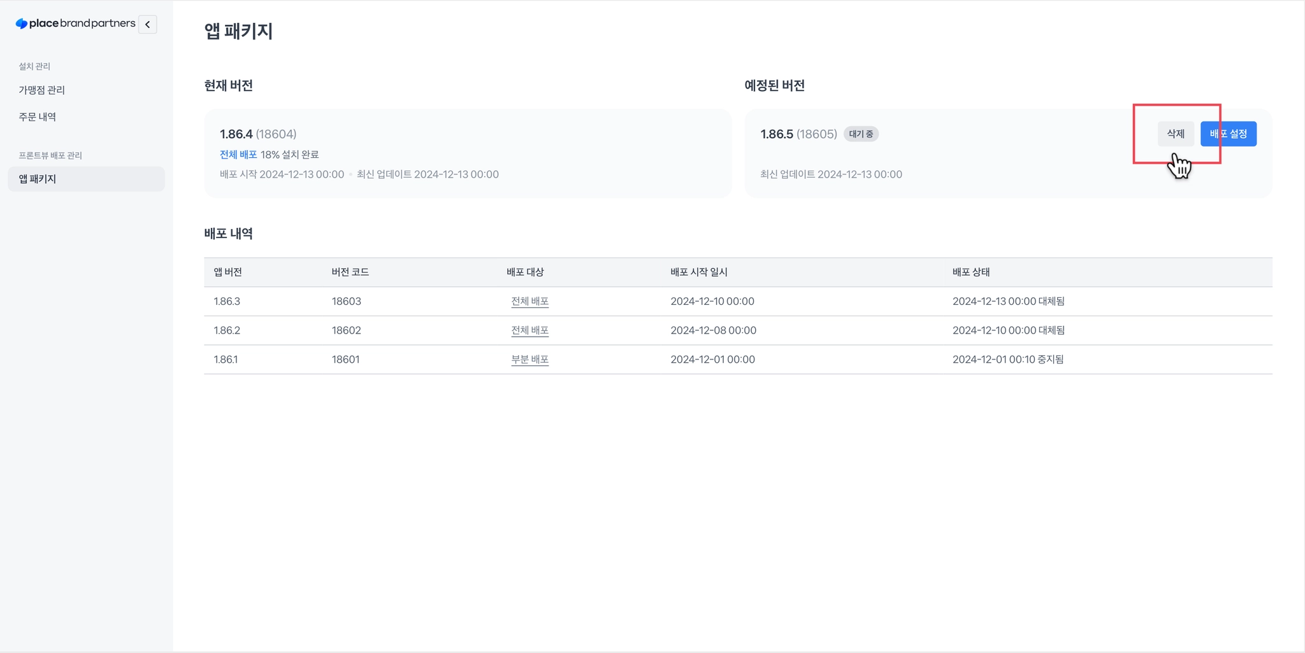This screenshot has width=1305, height=653.
Task: Click the 배포 설정 button
Action: pyautogui.click(x=1229, y=134)
